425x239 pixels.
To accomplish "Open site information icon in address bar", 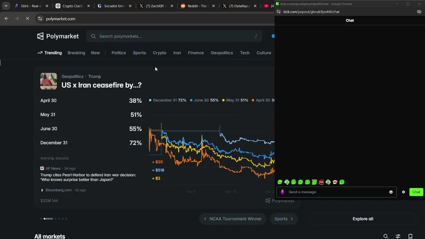I will coord(40,19).
